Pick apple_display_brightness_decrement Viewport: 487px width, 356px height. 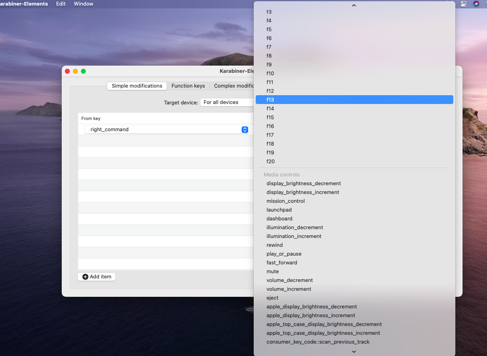coord(354,306)
